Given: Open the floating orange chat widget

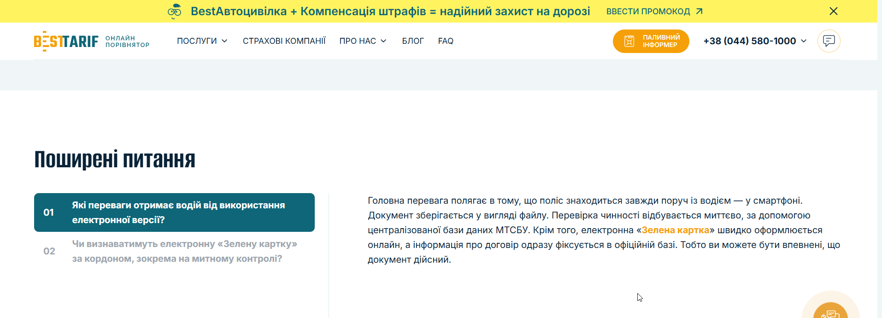Looking at the screenshot, I should [830, 310].
